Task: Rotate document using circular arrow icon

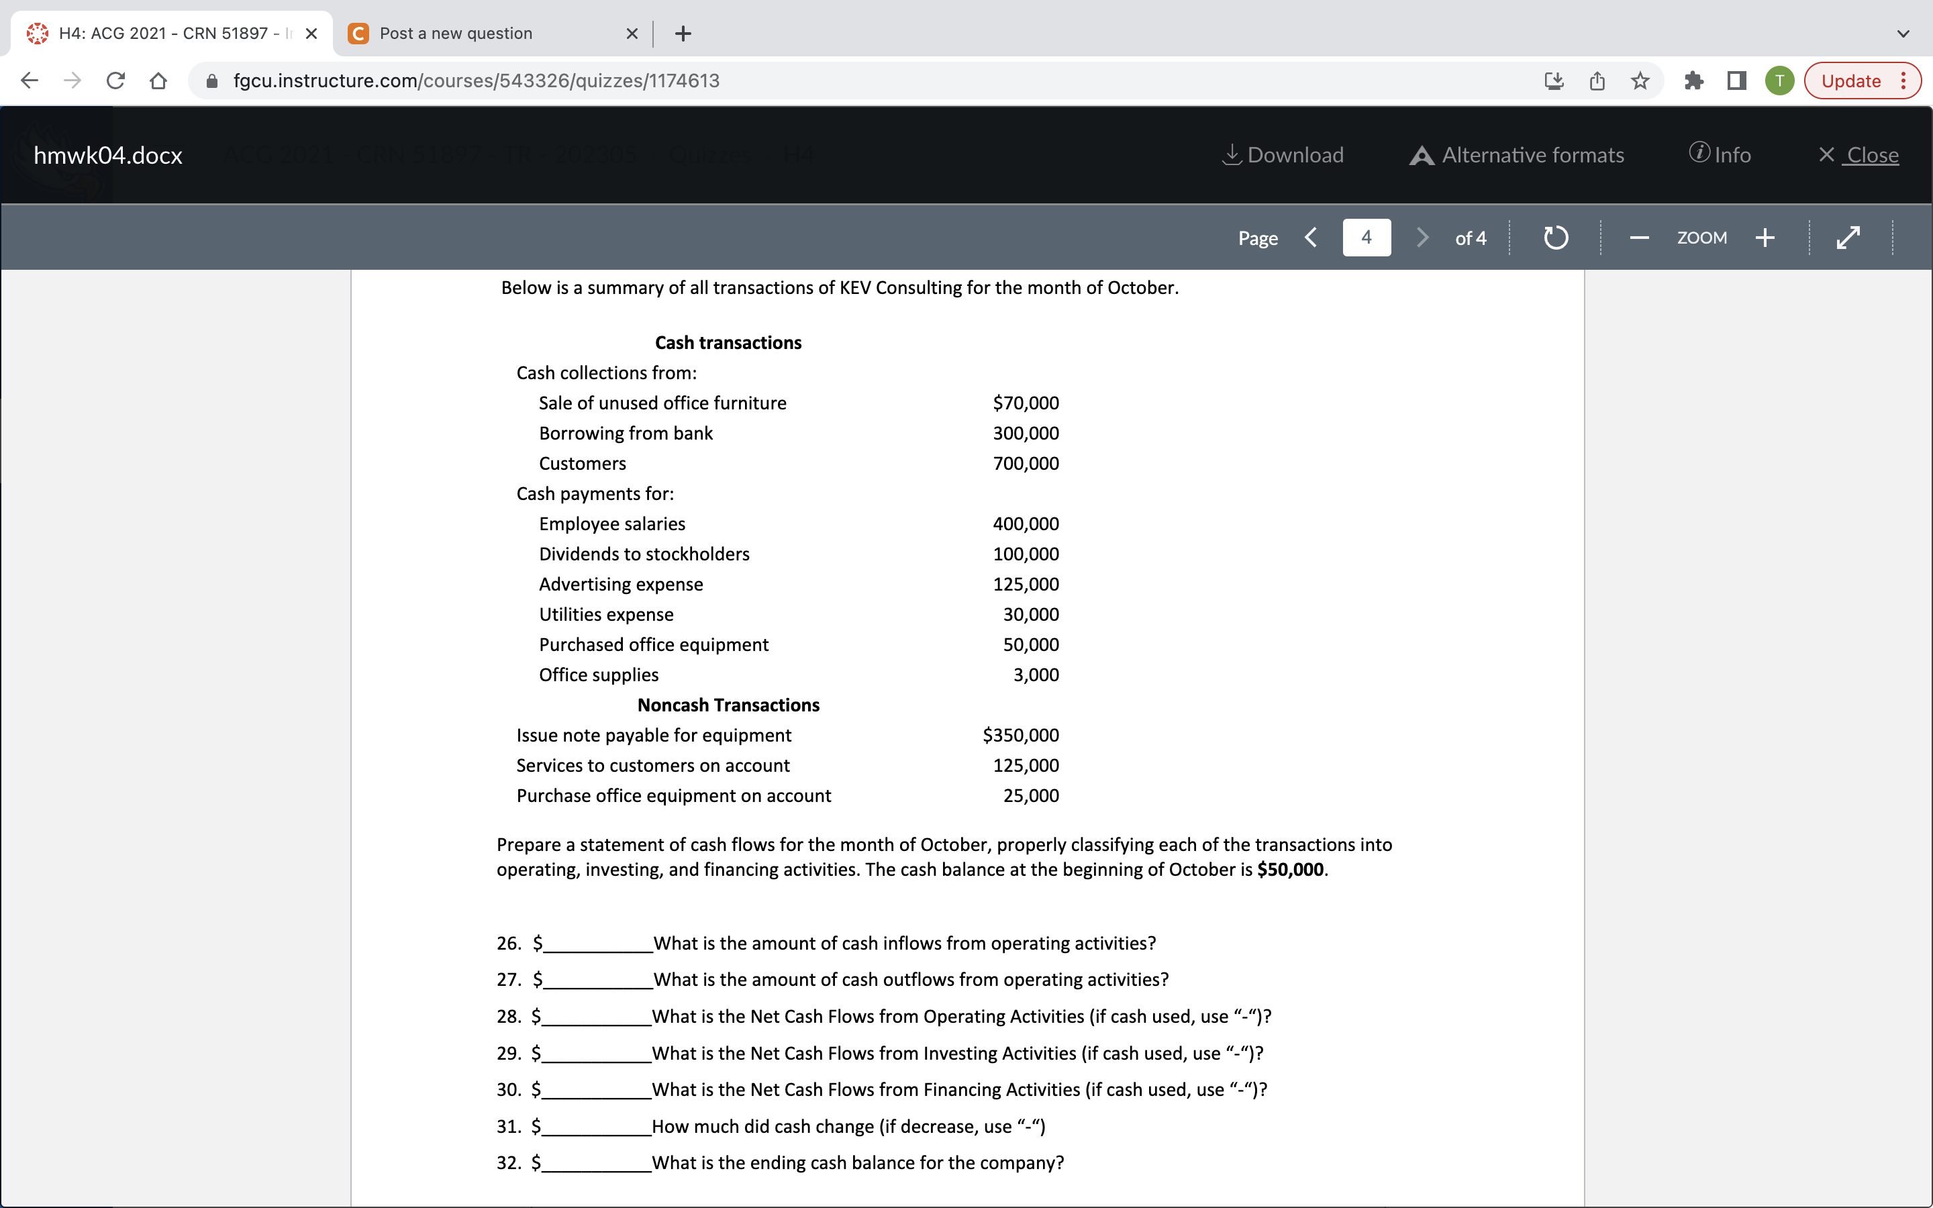Action: 1555,238
